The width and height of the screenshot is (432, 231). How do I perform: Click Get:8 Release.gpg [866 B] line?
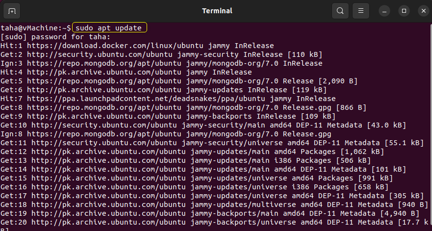[183, 107]
